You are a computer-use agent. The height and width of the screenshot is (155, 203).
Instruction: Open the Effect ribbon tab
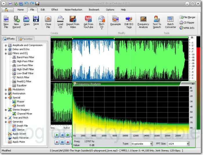55,10
